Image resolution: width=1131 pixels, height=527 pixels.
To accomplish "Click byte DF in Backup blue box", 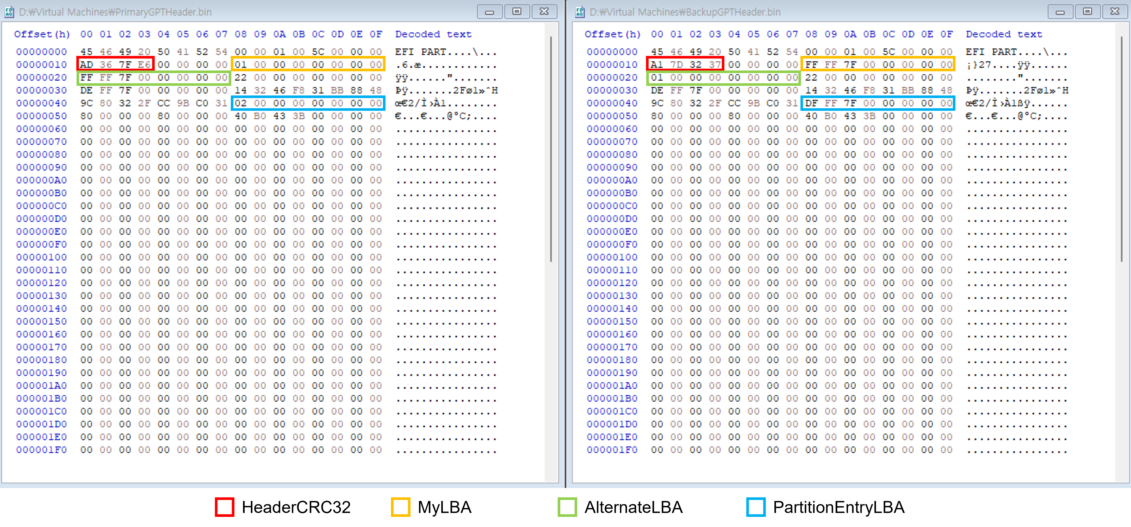I will 811,103.
